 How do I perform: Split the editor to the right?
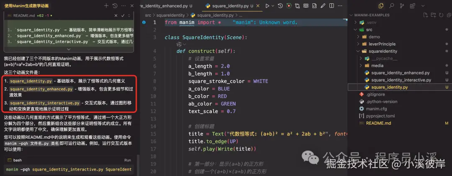[x=332, y=5]
